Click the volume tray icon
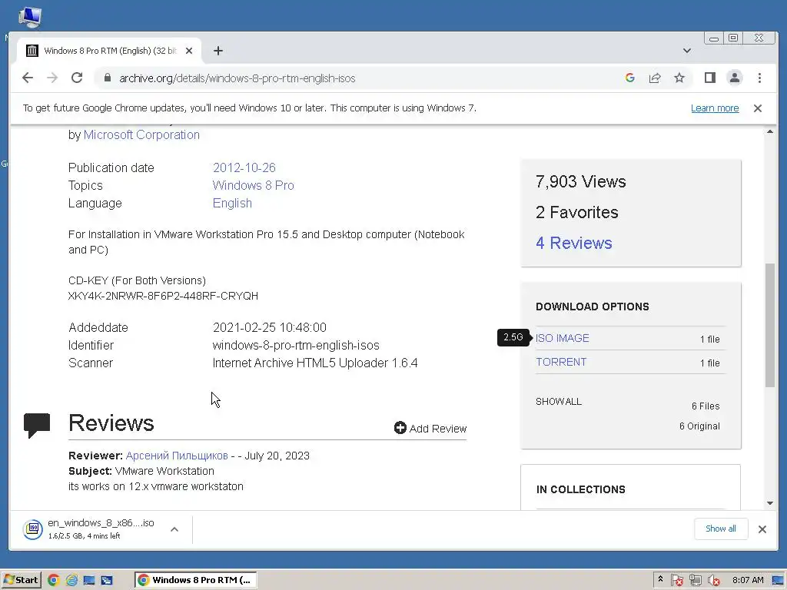This screenshot has height=590, width=787. pos(713,581)
